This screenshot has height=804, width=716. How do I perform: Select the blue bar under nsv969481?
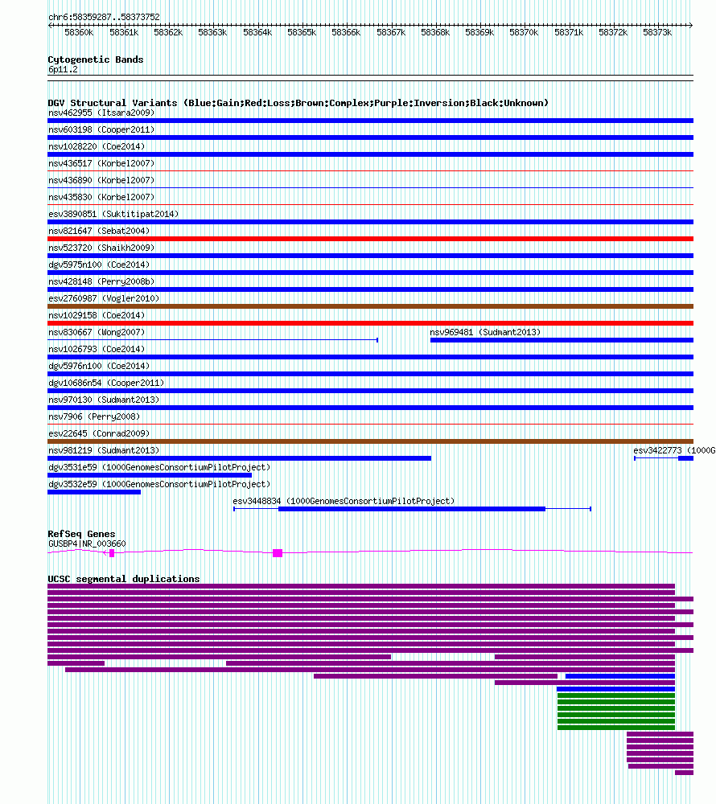pos(562,340)
